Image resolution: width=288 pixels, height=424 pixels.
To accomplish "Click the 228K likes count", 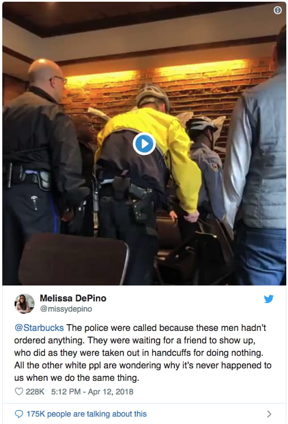I will point(35,392).
